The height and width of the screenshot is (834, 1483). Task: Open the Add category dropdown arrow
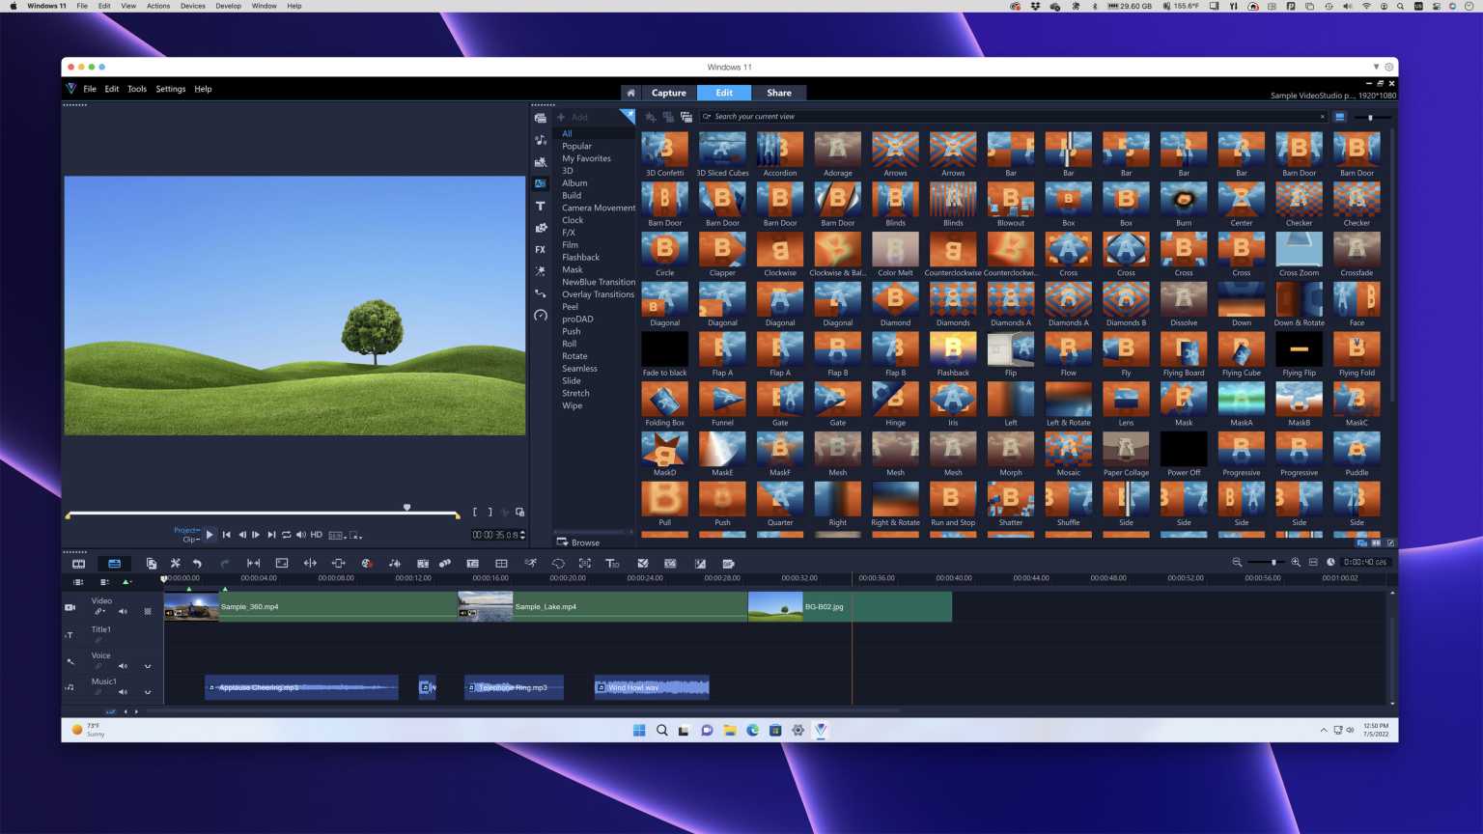[x=628, y=116]
